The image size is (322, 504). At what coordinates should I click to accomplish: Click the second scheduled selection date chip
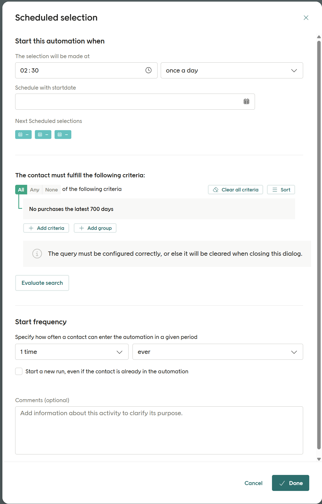coord(43,135)
